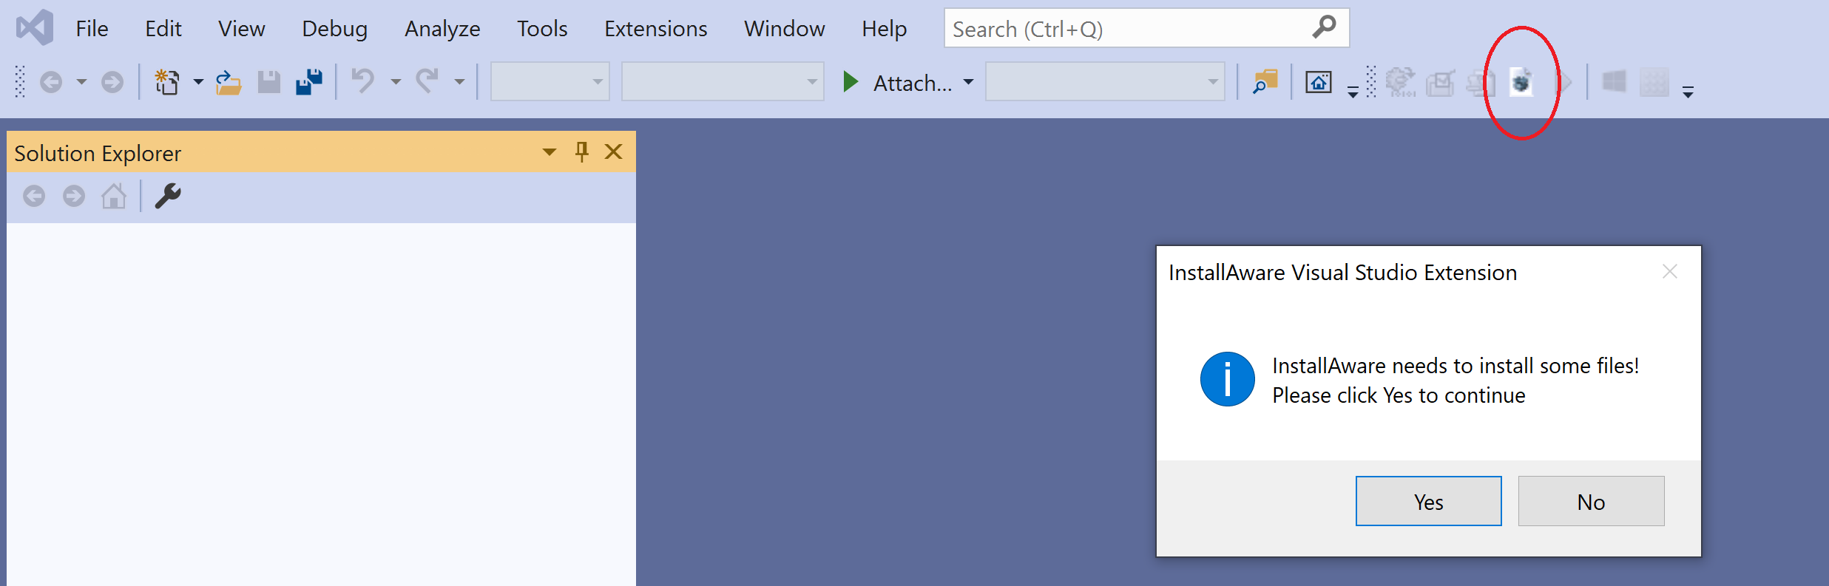Open the Extensions menu
The width and height of the screenshot is (1829, 586).
(655, 29)
